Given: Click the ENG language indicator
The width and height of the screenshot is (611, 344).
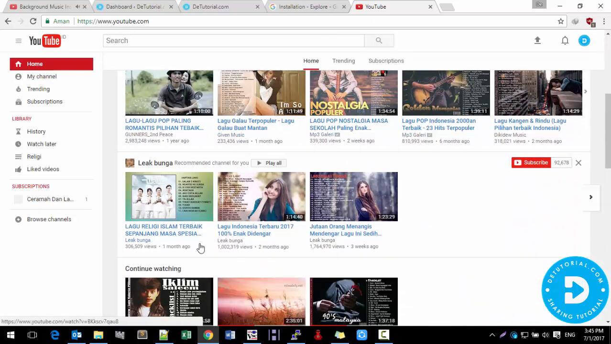Looking at the screenshot, I should [570, 335].
